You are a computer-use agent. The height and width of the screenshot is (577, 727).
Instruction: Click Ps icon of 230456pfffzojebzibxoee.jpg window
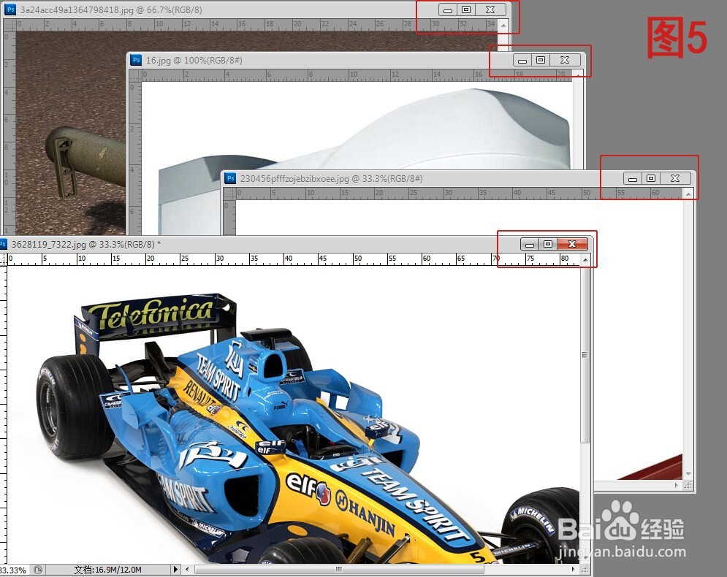[230, 178]
